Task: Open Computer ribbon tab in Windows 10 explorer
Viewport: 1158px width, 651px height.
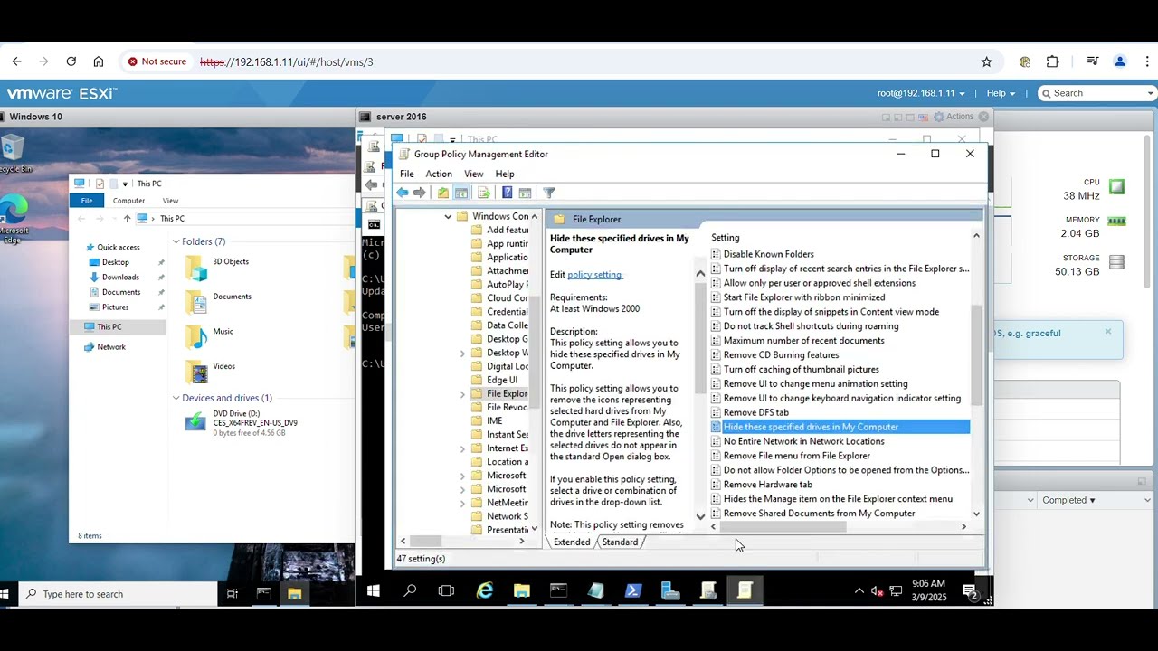Action: 128,201
